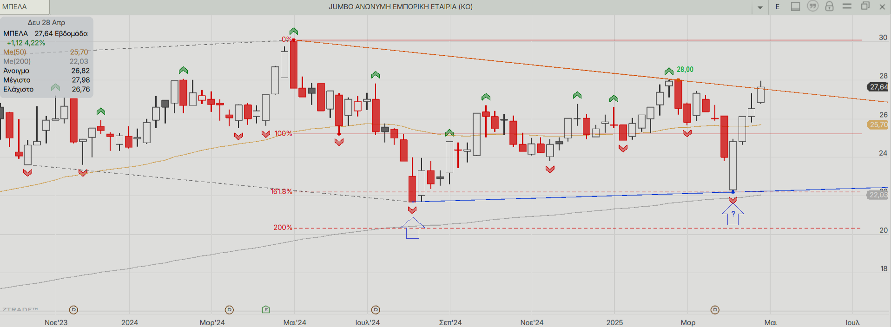Open the quotation-mark comments icon
This screenshot has width=891, height=327.
(812, 6)
